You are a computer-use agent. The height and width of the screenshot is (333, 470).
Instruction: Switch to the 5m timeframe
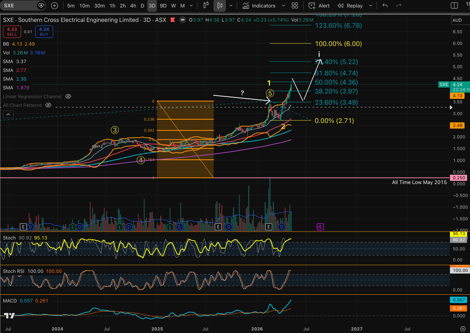(71, 5)
